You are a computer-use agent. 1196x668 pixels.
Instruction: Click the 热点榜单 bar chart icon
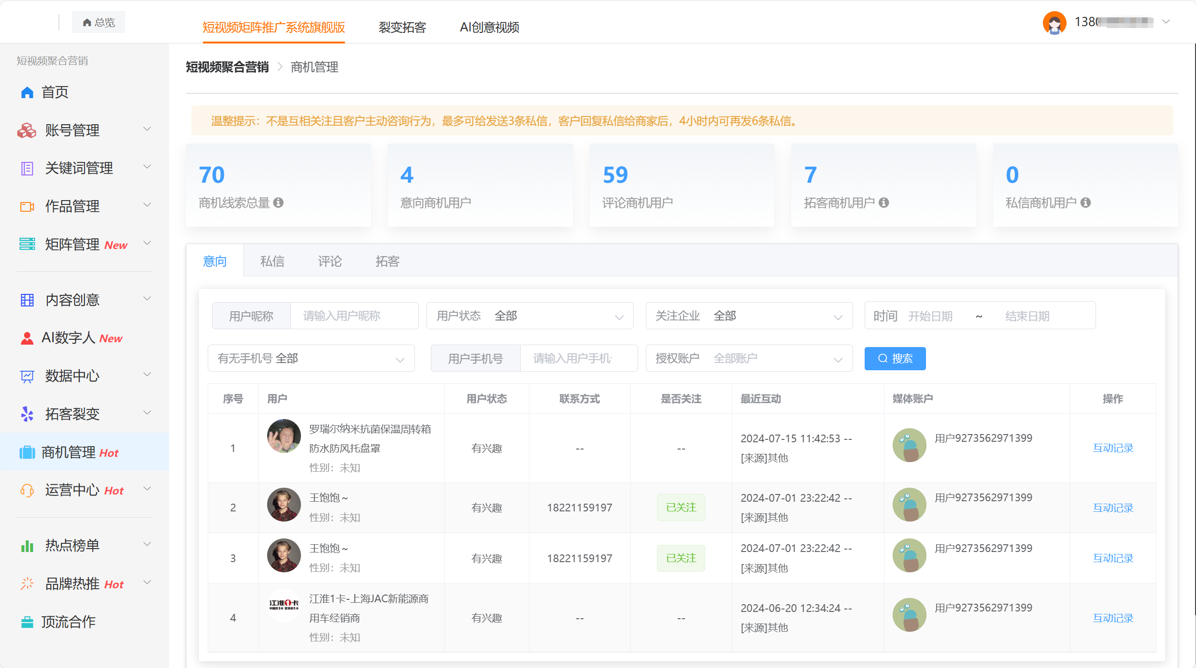[27, 546]
